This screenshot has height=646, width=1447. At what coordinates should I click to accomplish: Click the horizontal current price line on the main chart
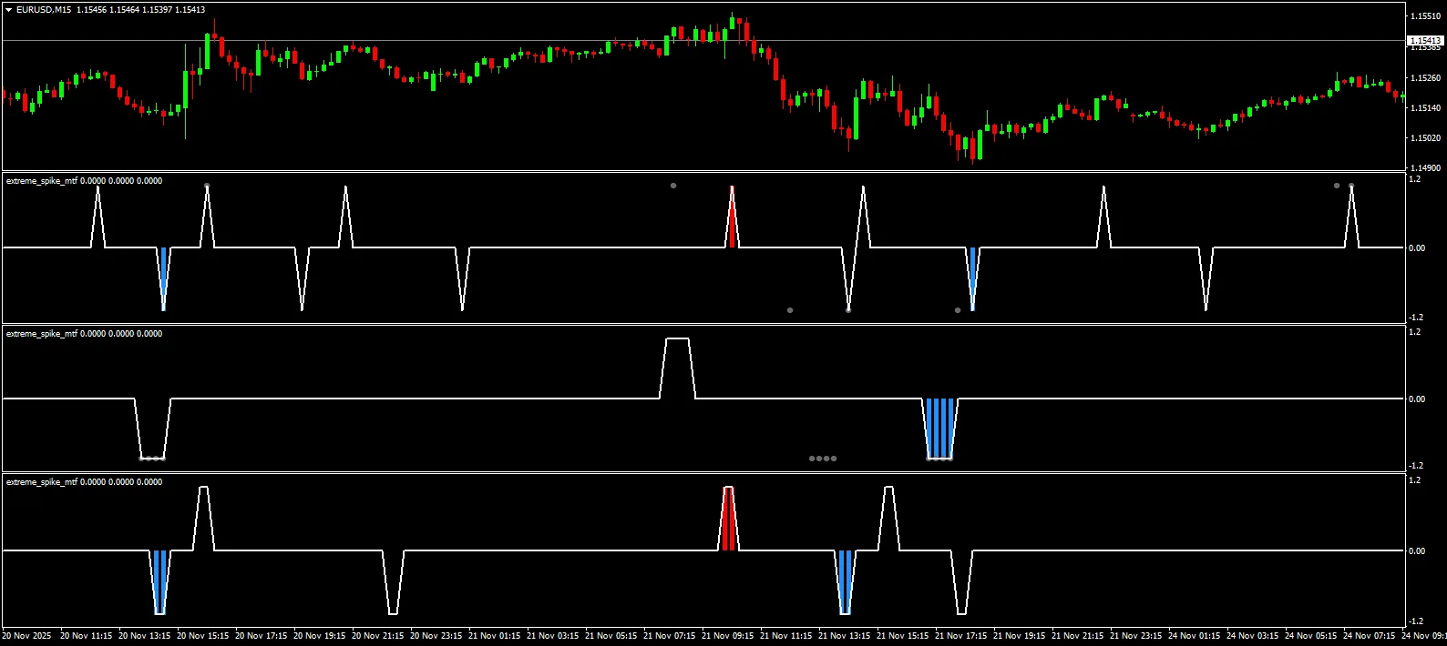click(x=703, y=41)
